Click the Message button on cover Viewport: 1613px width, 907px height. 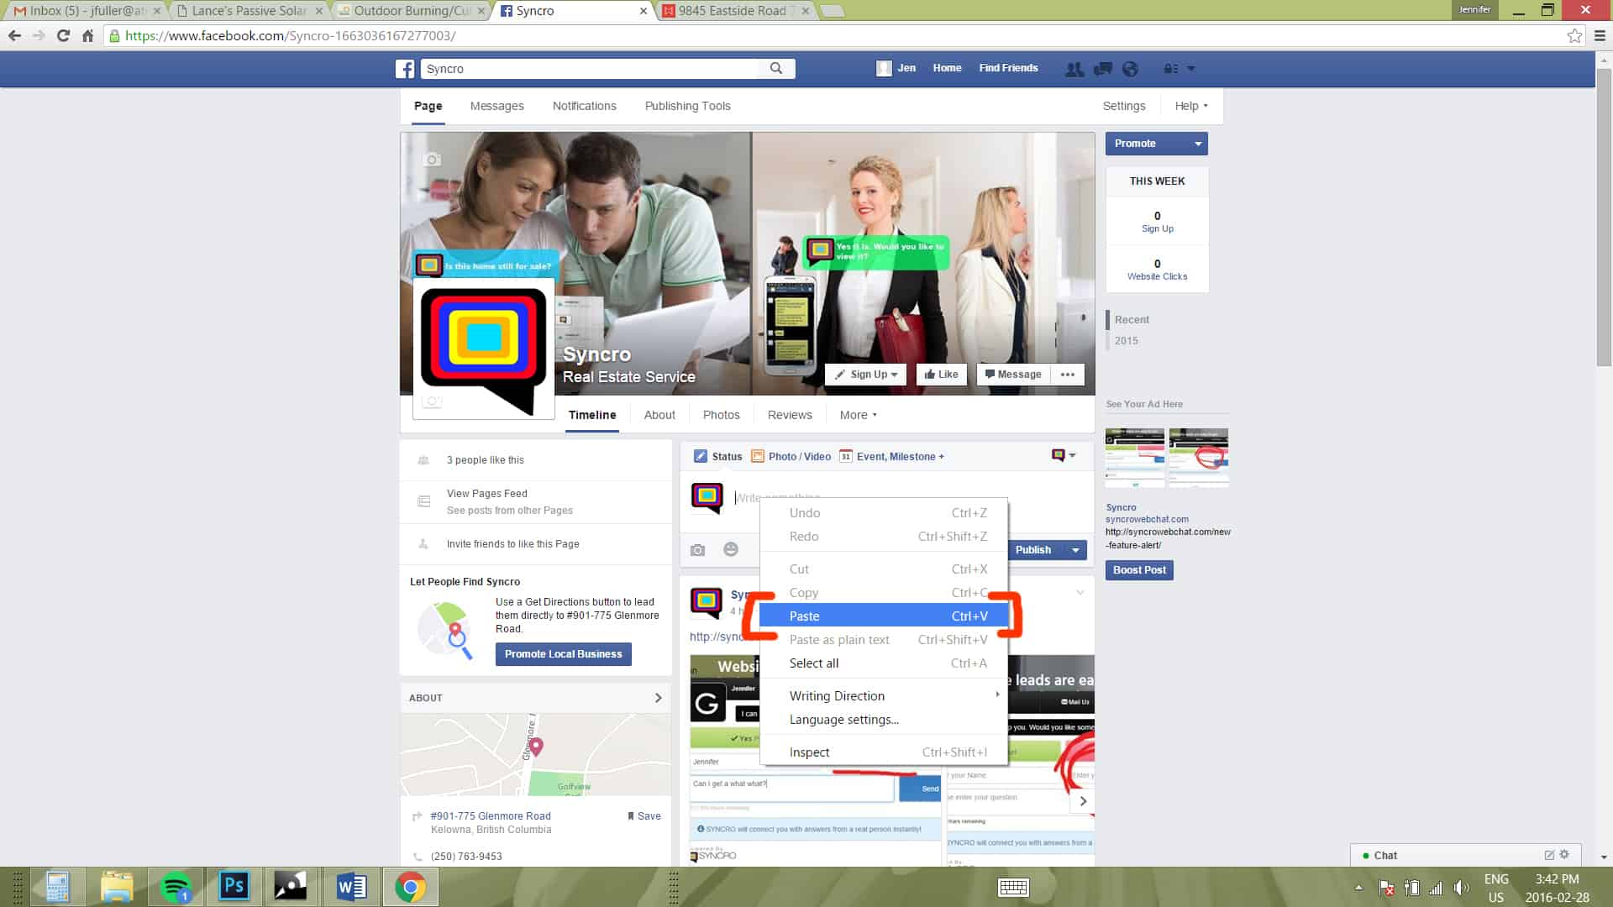[1012, 375]
